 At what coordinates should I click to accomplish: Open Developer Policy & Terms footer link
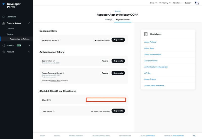101,136
